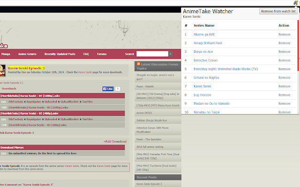
Task: Open Poem - Rebirth forum topic
Action: [x=145, y=86]
